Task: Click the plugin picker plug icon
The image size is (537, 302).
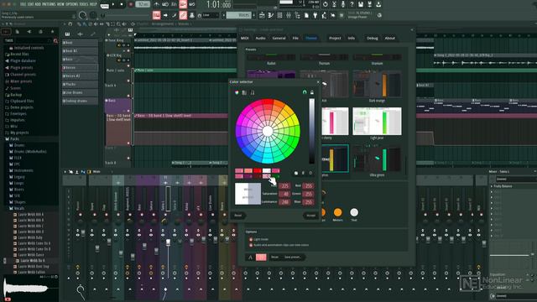Action: coord(315,15)
